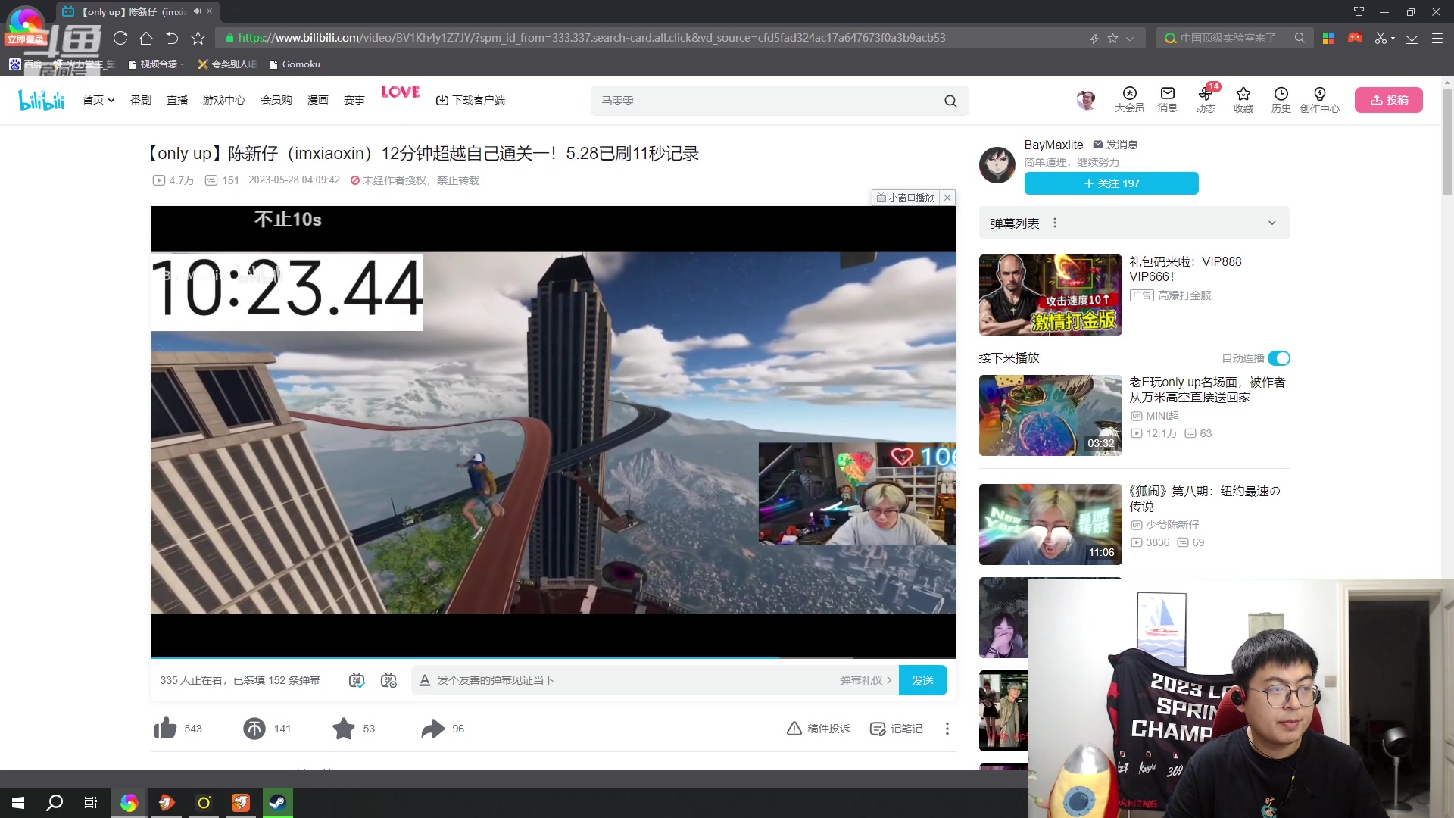Open the browser hamburger main menu
This screenshot has width=1454, height=818.
1437,38
